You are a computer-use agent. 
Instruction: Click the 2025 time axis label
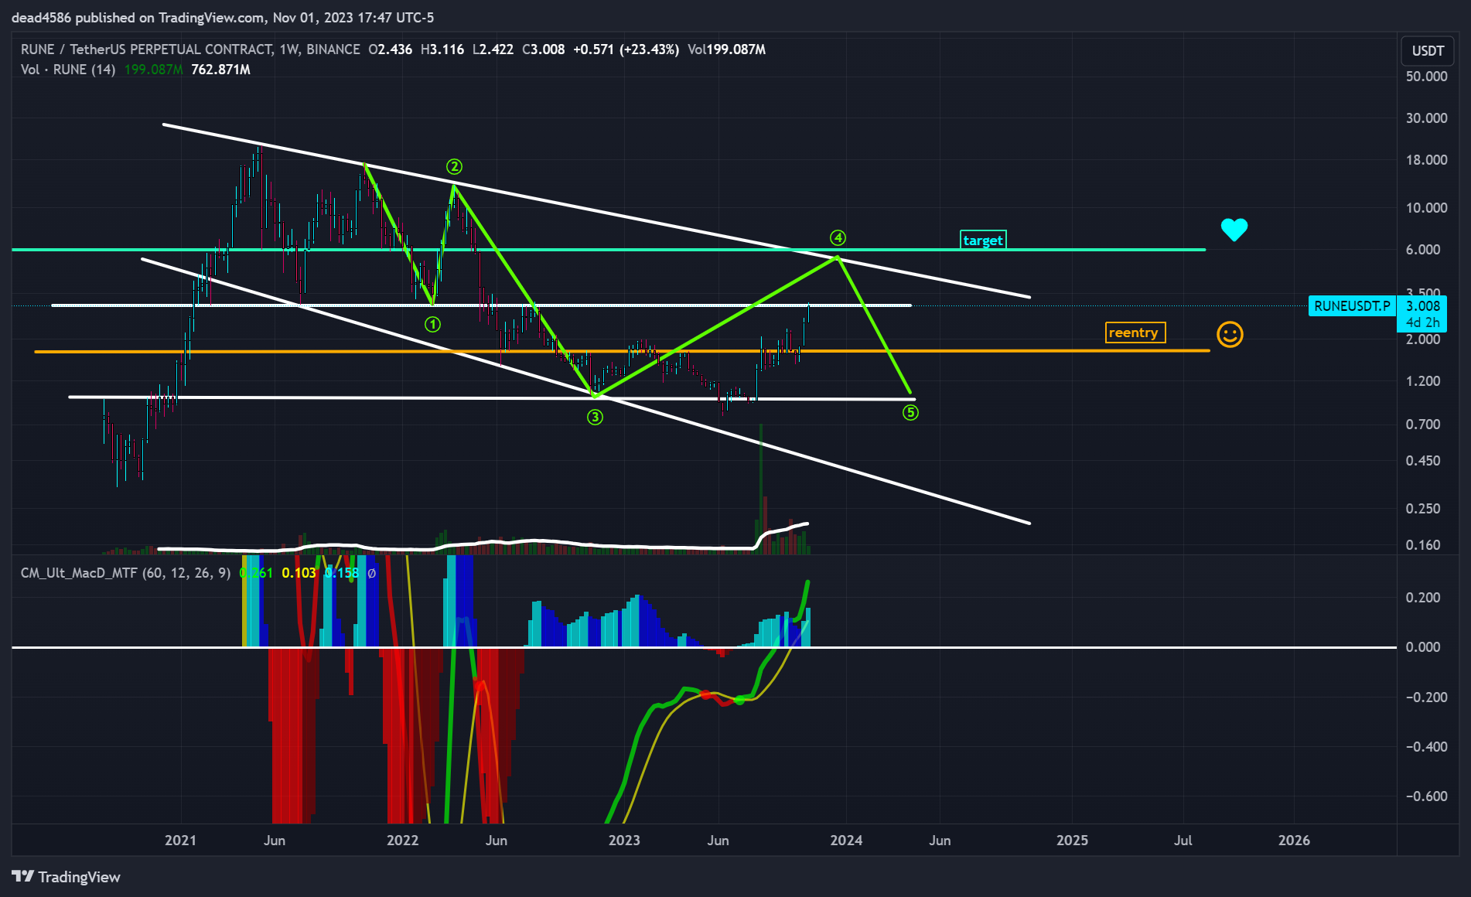coord(1072,841)
